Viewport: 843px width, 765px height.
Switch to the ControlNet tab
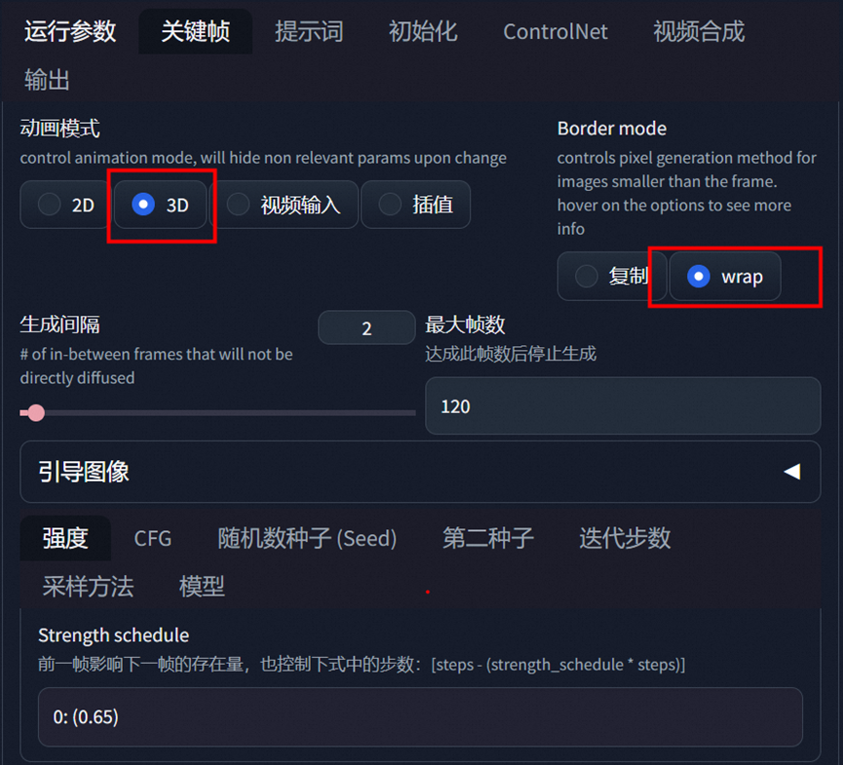tap(556, 31)
